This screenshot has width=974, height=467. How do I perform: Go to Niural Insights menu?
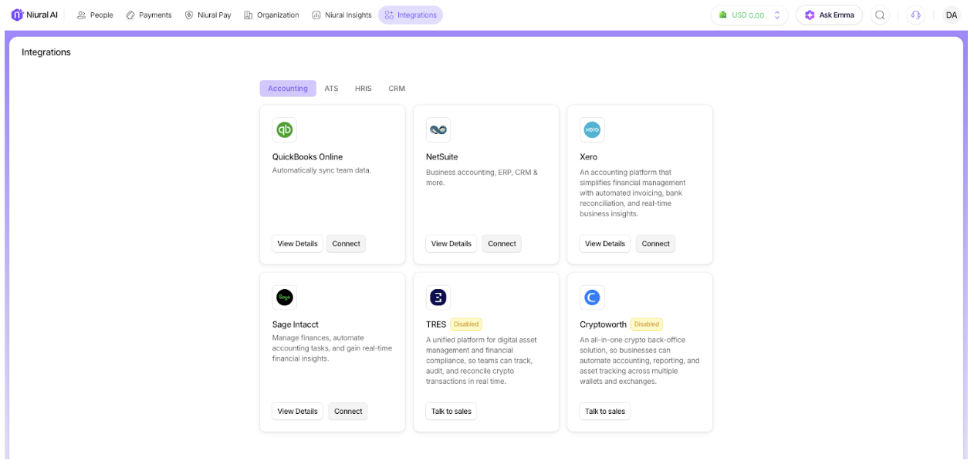point(342,15)
